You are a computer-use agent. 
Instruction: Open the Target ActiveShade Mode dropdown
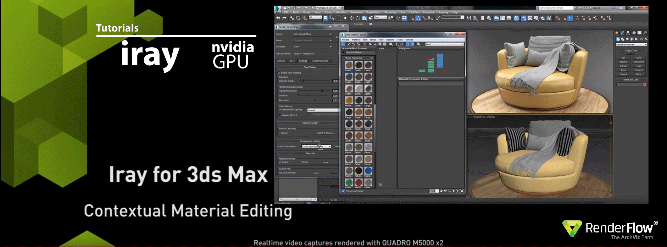point(313,34)
